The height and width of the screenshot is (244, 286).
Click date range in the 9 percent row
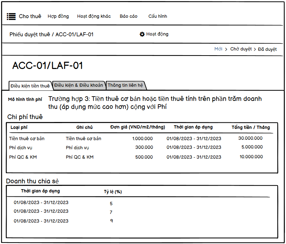point(41,221)
